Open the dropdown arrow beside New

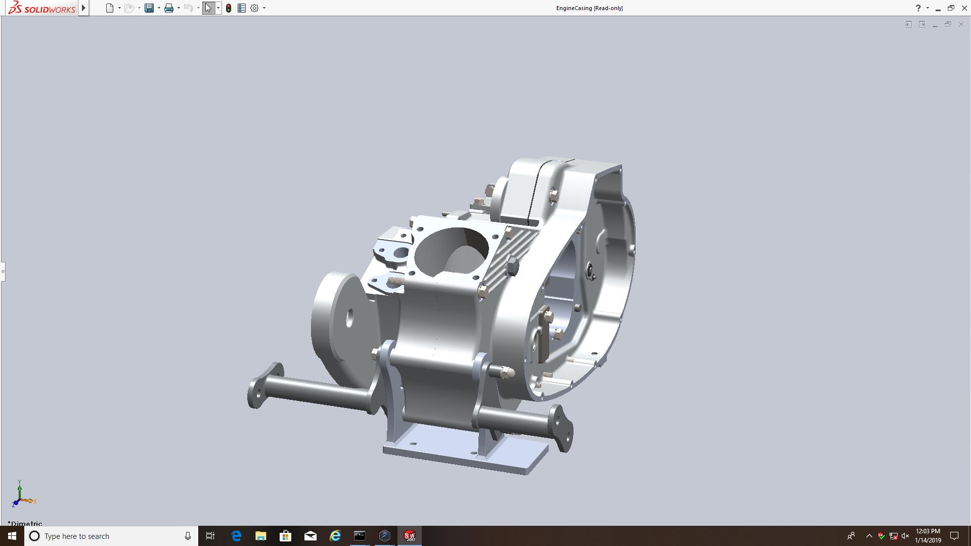(x=119, y=8)
